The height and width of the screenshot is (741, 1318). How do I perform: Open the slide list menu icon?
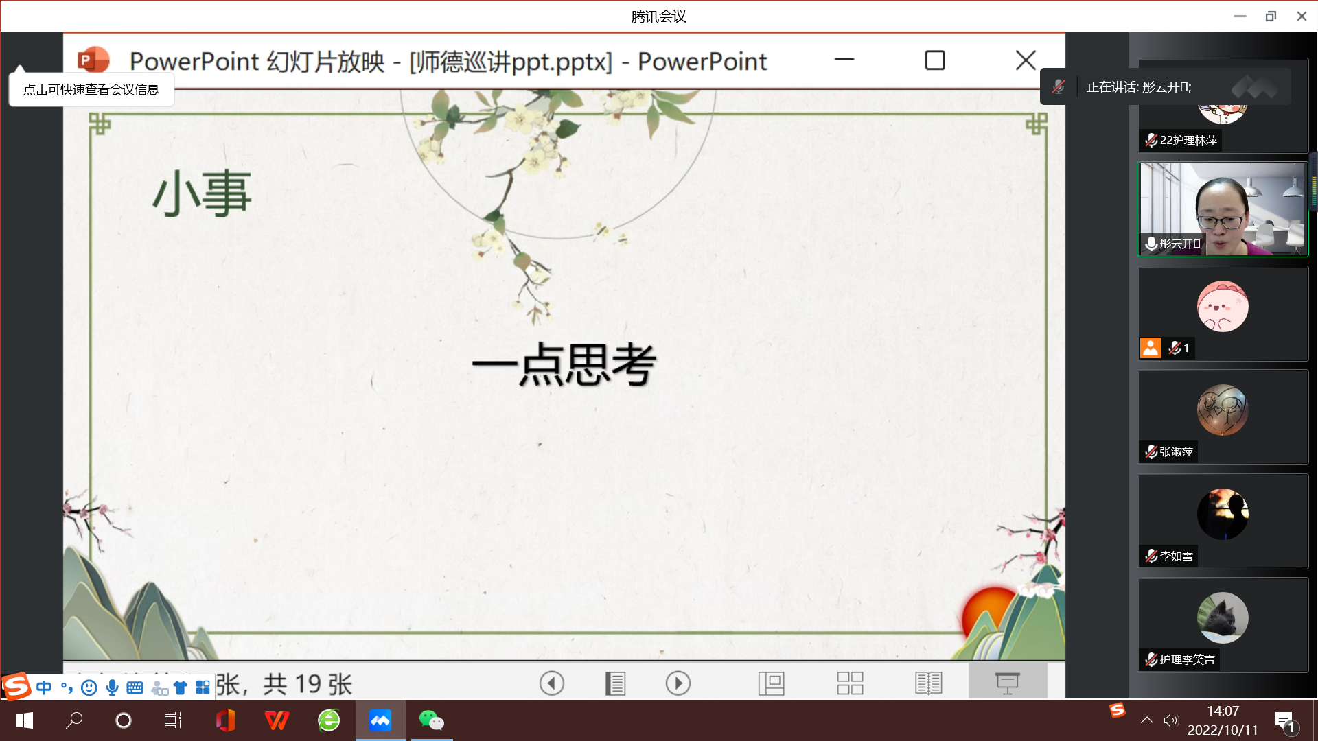615,683
